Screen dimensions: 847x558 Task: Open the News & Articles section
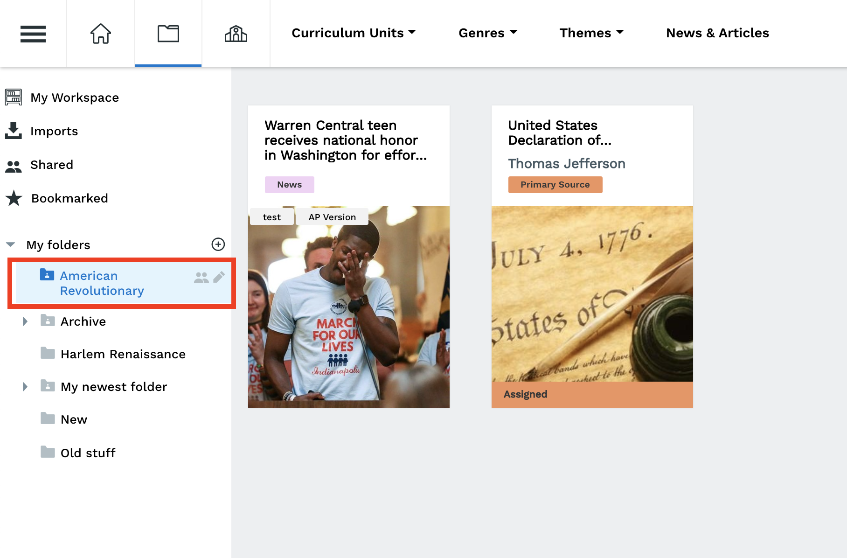coord(717,33)
